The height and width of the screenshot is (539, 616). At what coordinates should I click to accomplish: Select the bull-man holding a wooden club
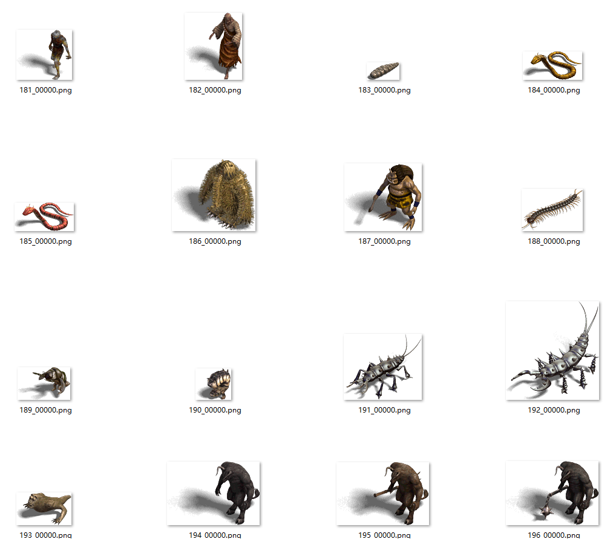(x=383, y=494)
